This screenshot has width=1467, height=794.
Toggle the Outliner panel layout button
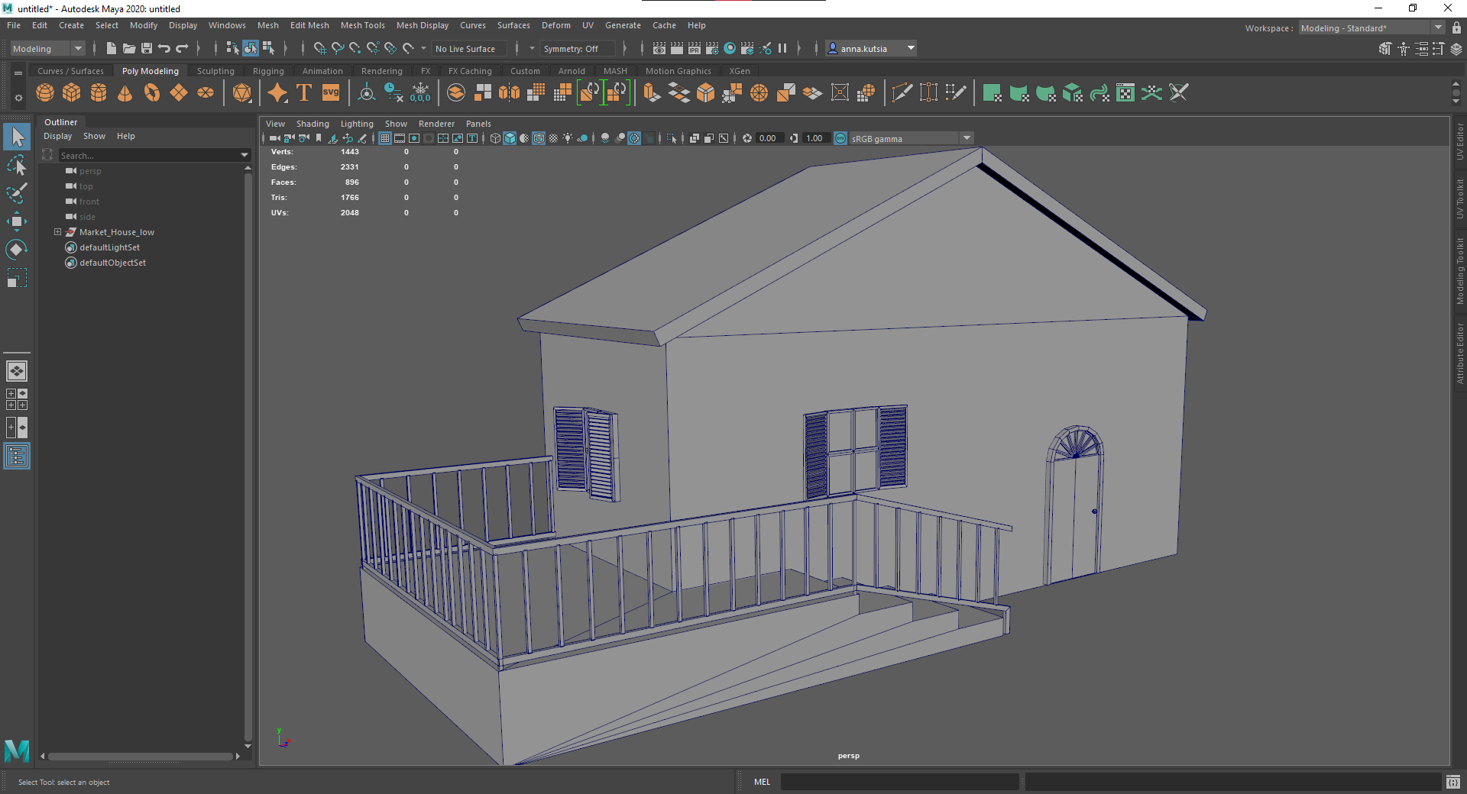point(17,456)
